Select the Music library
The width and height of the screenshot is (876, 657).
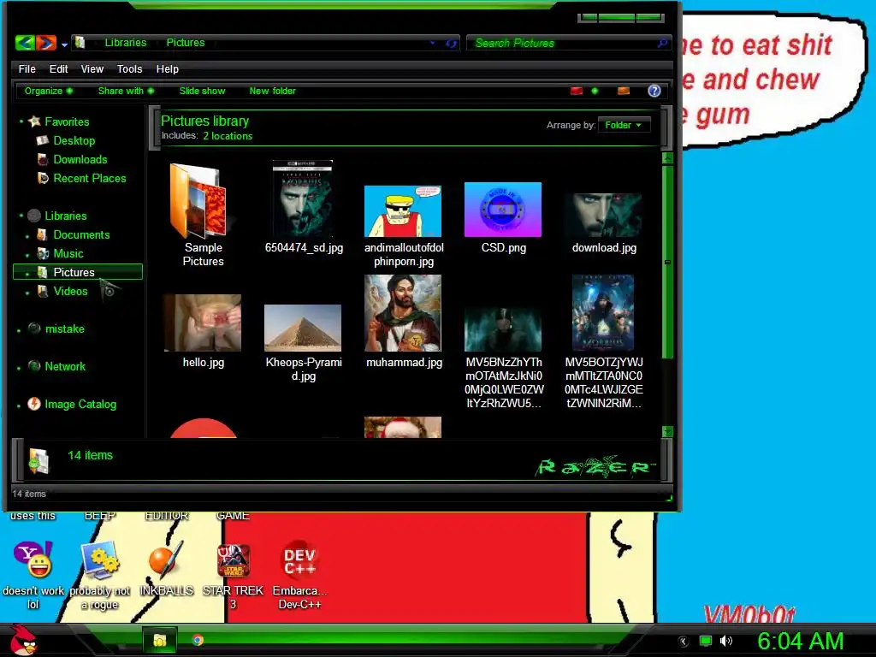tap(68, 253)
